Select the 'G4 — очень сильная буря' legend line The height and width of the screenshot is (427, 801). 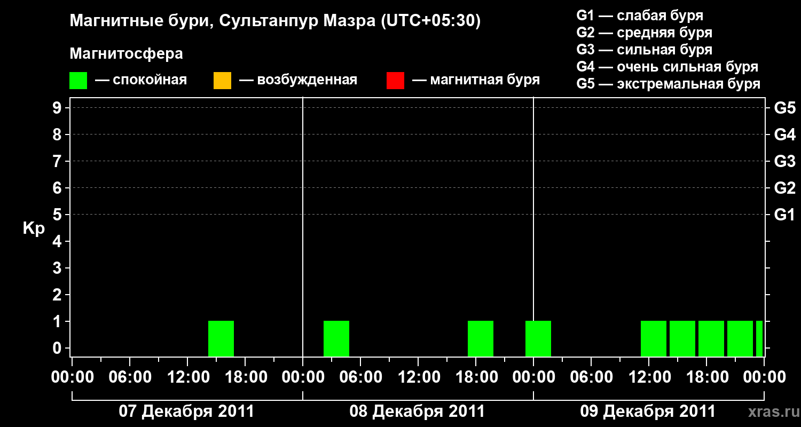pos(667,67)
